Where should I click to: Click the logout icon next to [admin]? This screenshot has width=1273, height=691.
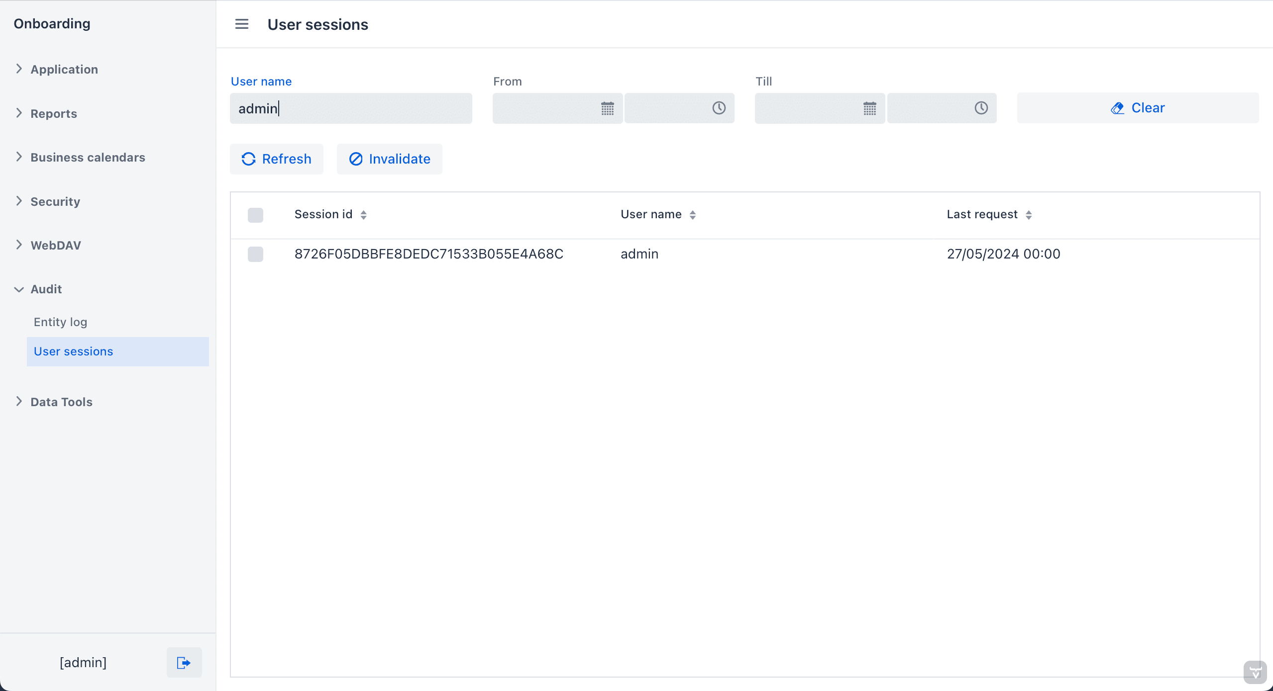[184, 662]
